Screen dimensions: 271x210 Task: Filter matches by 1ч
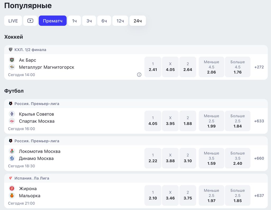(74, 21)
